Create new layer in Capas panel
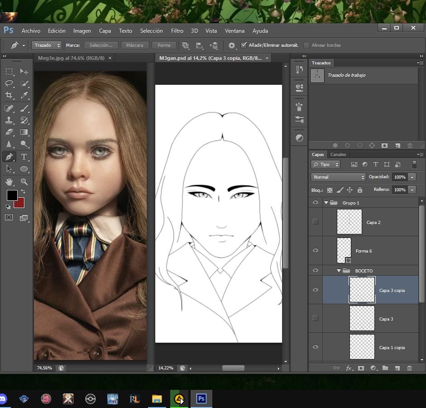 pos(397,368)
